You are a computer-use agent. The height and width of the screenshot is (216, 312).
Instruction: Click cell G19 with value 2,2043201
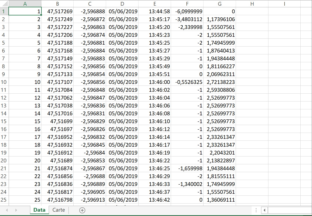tap(220, 153)
